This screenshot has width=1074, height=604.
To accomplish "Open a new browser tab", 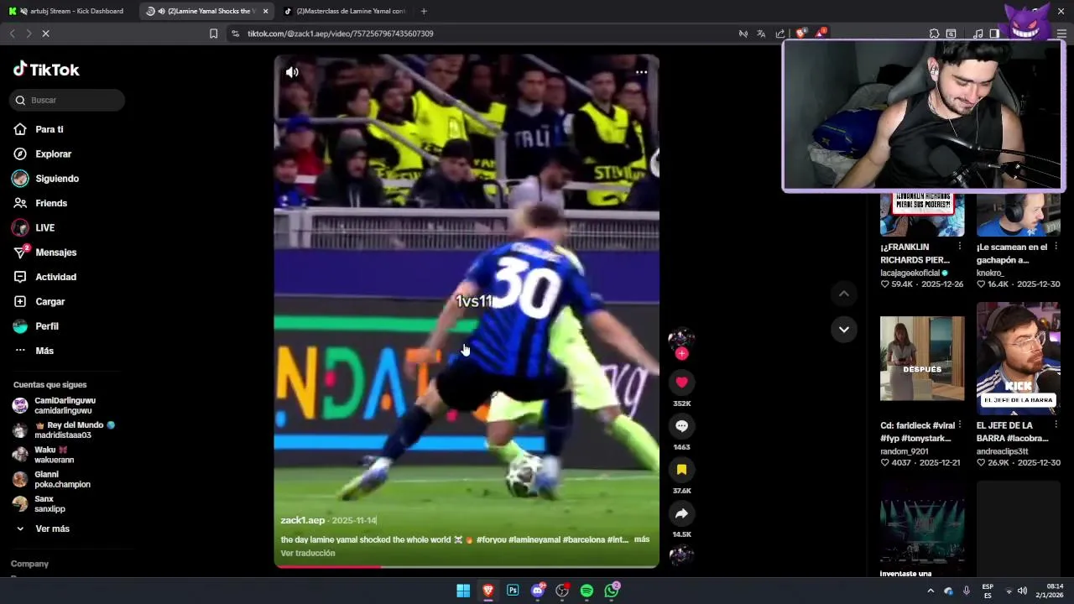I will pyautogui.click(x=424, y=11).
